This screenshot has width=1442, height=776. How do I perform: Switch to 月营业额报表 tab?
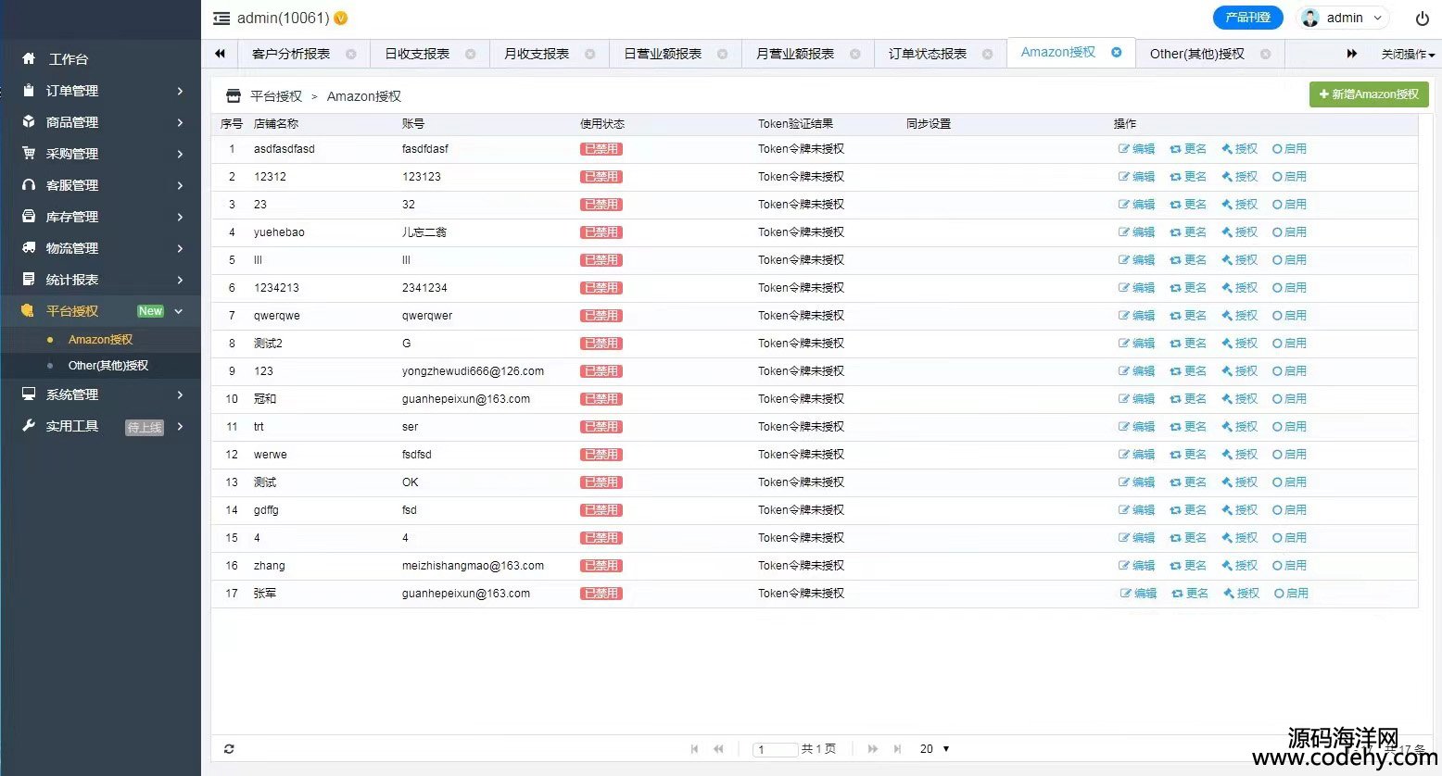[x=795, y=54]
